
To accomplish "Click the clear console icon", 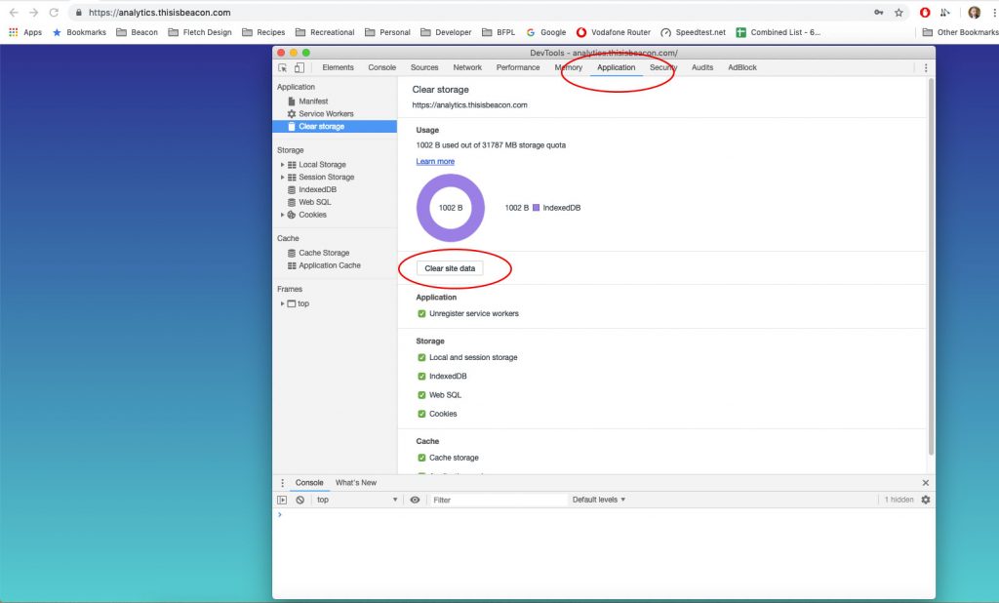I will coord(300,500).
